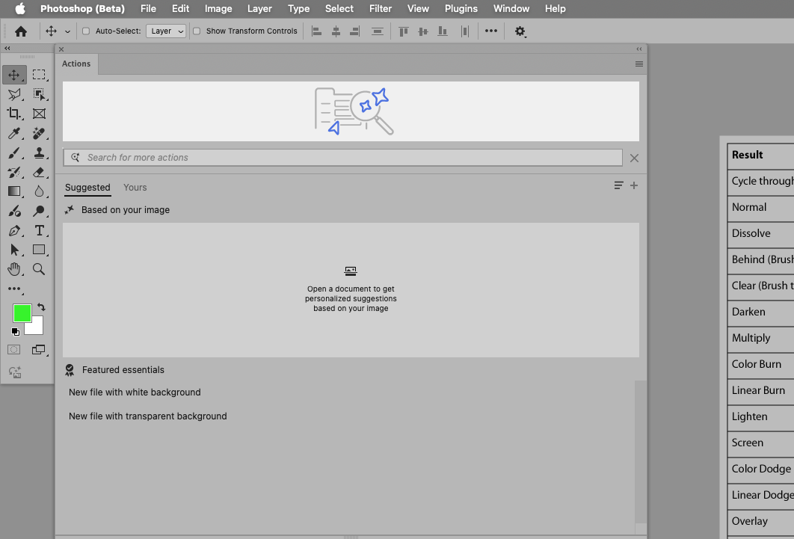Enable the Auto-Select checkbox
Image resolution: width=794 pixels, height=539 pixels.
(x=86, y=31)
